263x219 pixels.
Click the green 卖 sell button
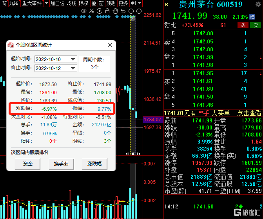coord(256,25)
